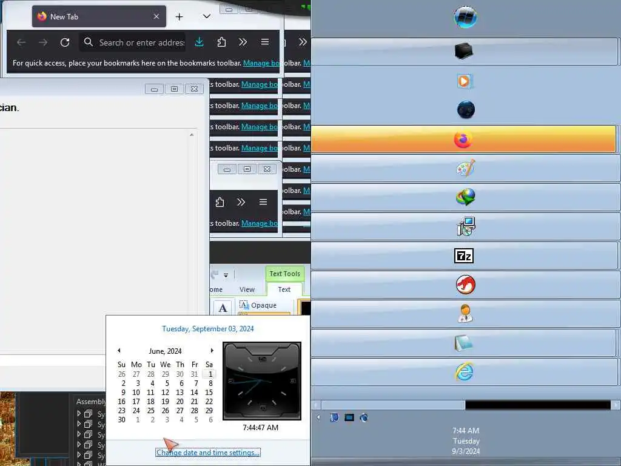Switch to Paint from the taskbar

pyautogui.click(x=465, y=168)
